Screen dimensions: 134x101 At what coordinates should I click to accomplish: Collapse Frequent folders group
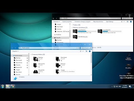(31, 54)
